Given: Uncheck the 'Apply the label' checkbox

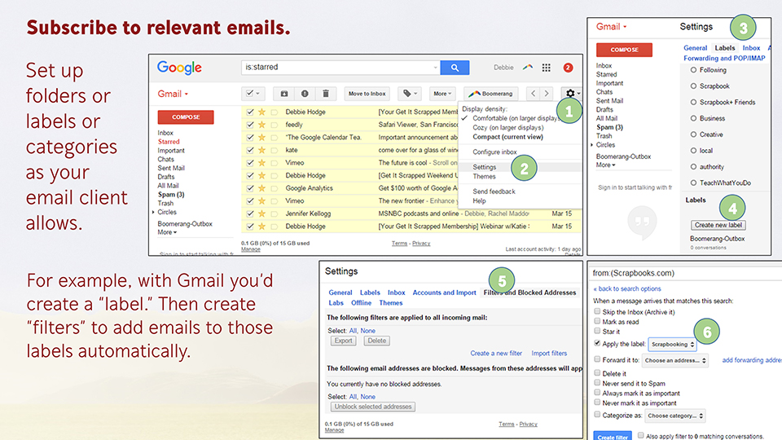Looking at the screenshot, I should click(597, 343).
